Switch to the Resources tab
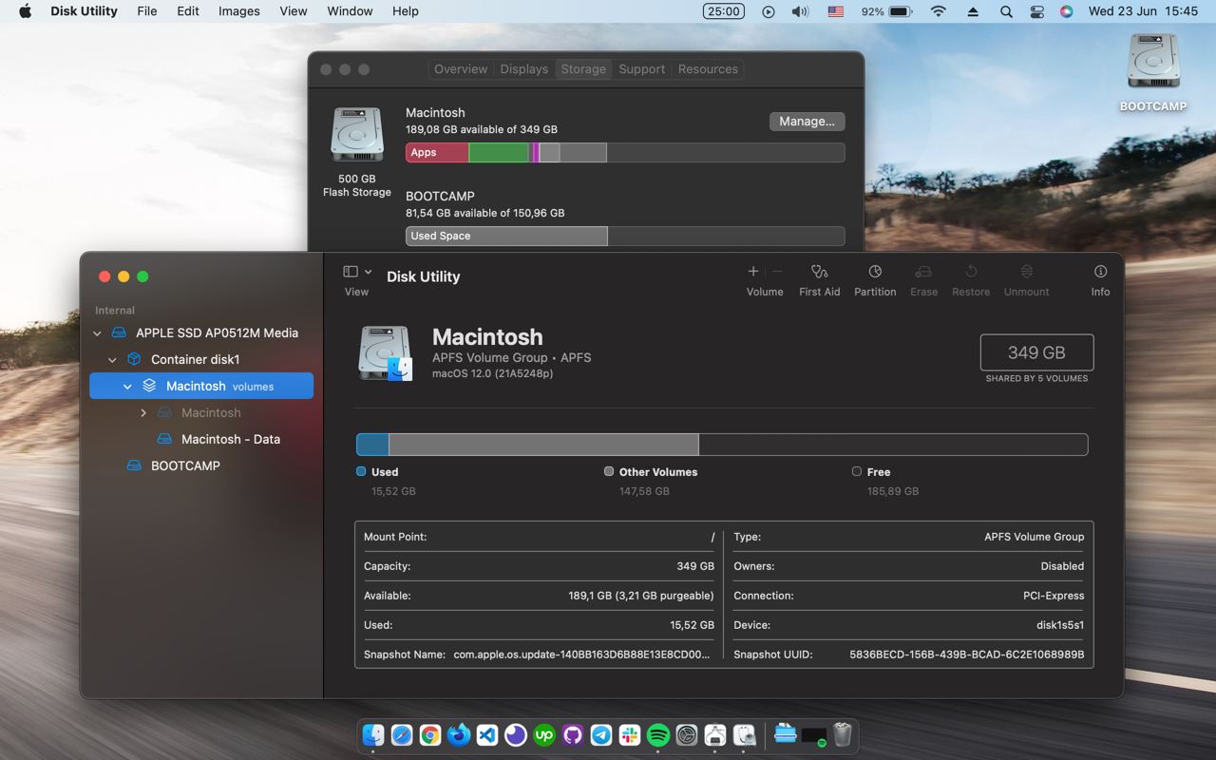 tap(708, 69)
